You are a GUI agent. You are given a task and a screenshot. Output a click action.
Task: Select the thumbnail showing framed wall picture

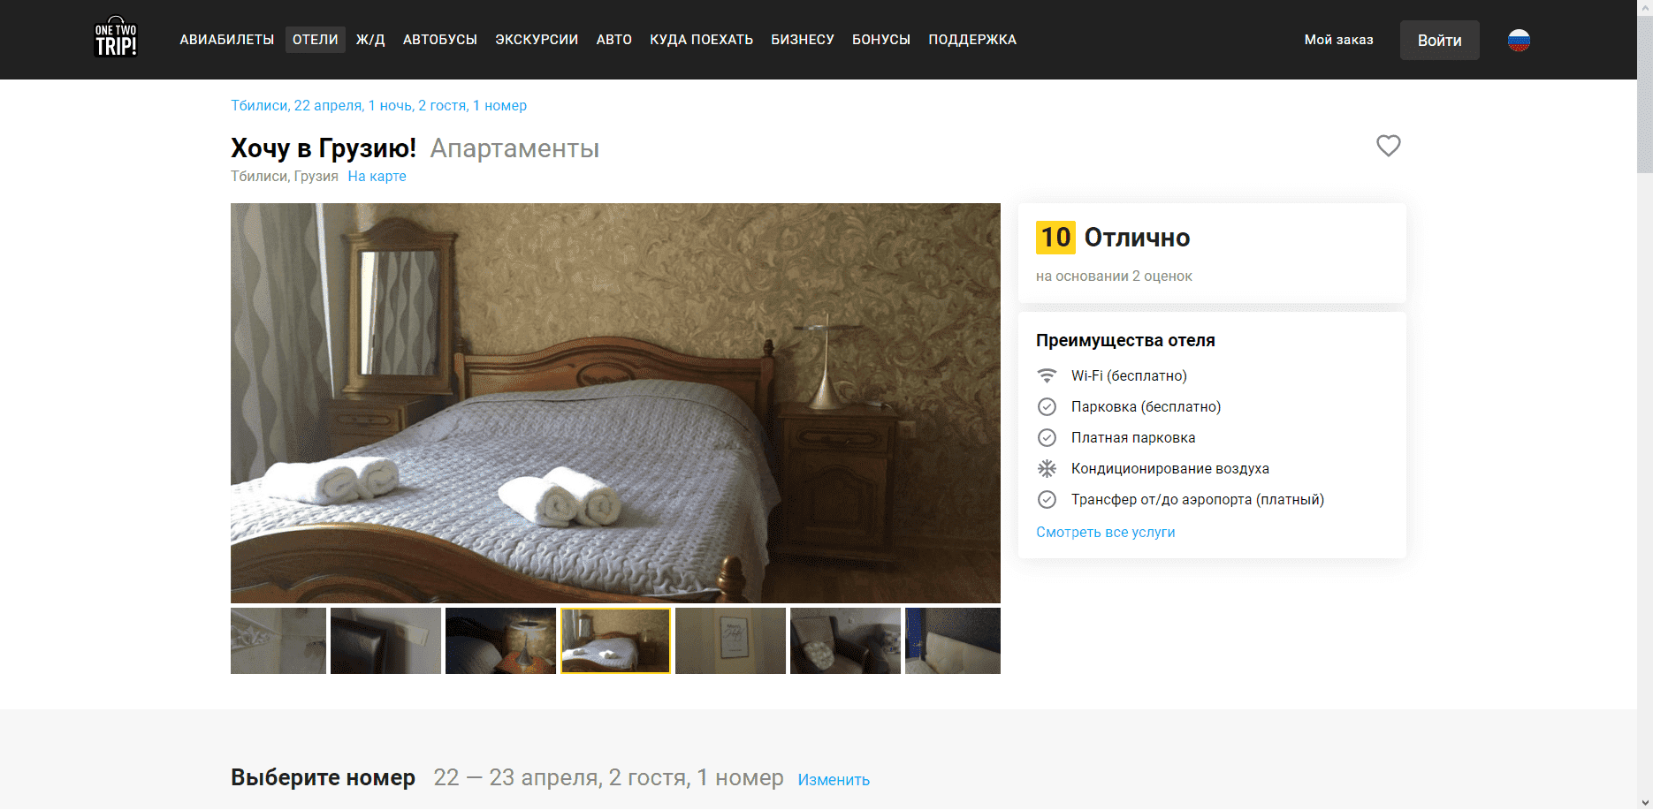click(x=730, y=640)
